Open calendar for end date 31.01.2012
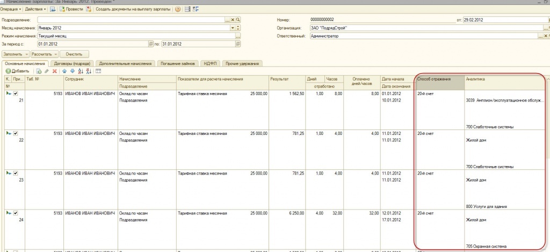The height and width of the screenshot is (252, 550). 238,44
